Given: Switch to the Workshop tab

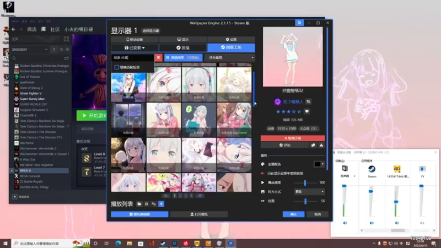Looking at the screenshot, I should [x=231, y=47].
